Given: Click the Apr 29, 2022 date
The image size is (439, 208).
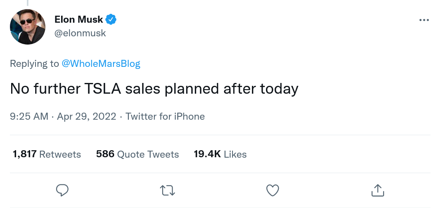Looking at the screenshot, I should coord(86,116).
